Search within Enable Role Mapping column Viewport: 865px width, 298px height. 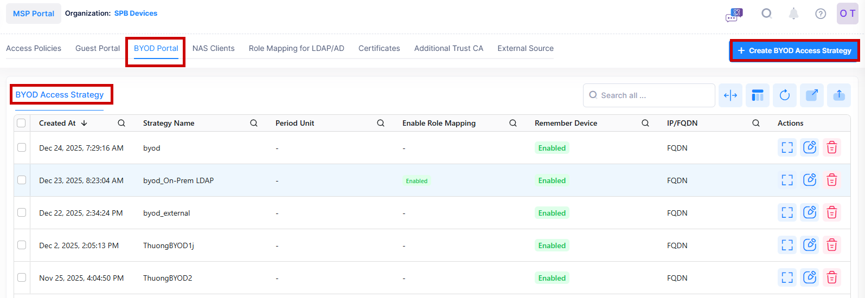(513, 123)
